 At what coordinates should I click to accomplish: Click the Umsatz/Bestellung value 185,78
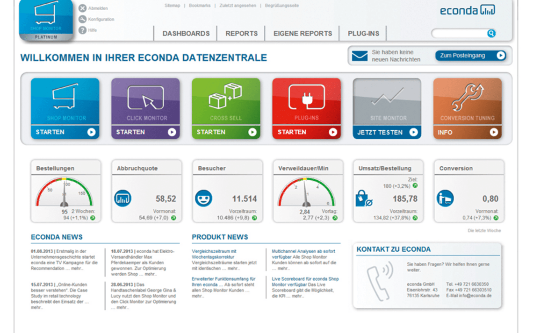coord(405,199)
